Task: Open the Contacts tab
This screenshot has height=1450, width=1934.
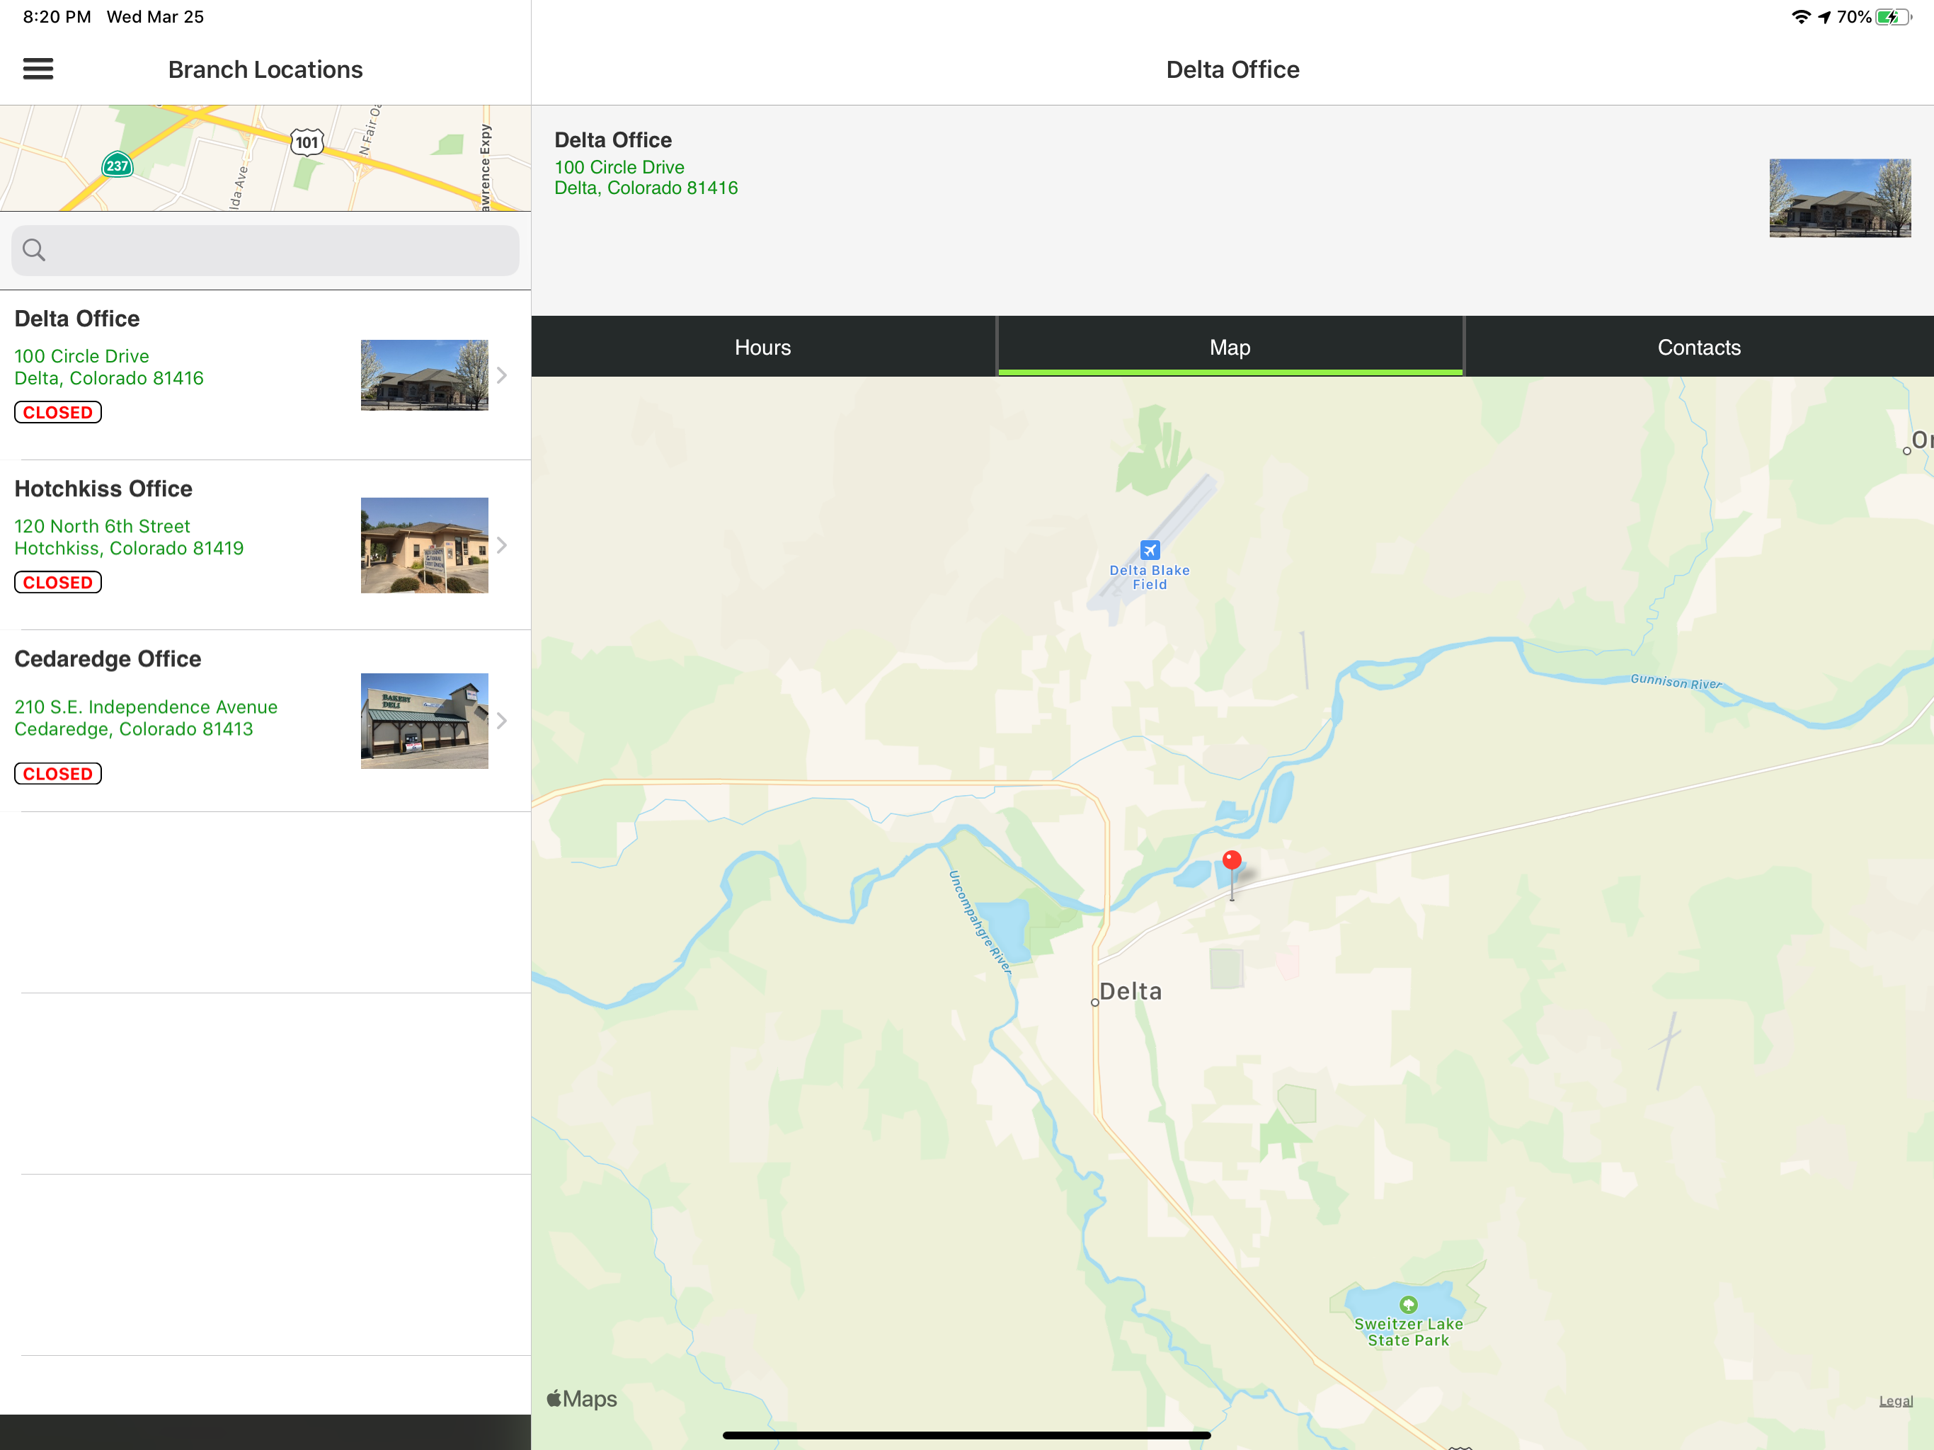Action: [1699, 347]
